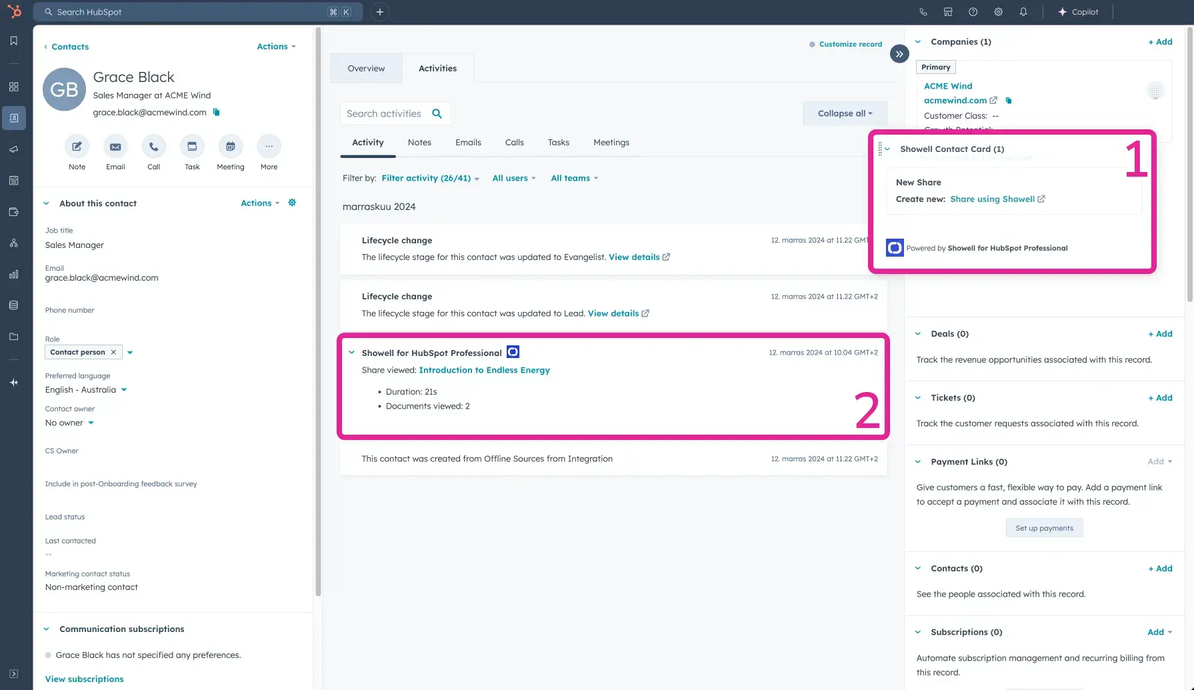The height and width of the screenshot is (690, 1194).
Task: Select the Calls activity tab
Action: [514, 143]
